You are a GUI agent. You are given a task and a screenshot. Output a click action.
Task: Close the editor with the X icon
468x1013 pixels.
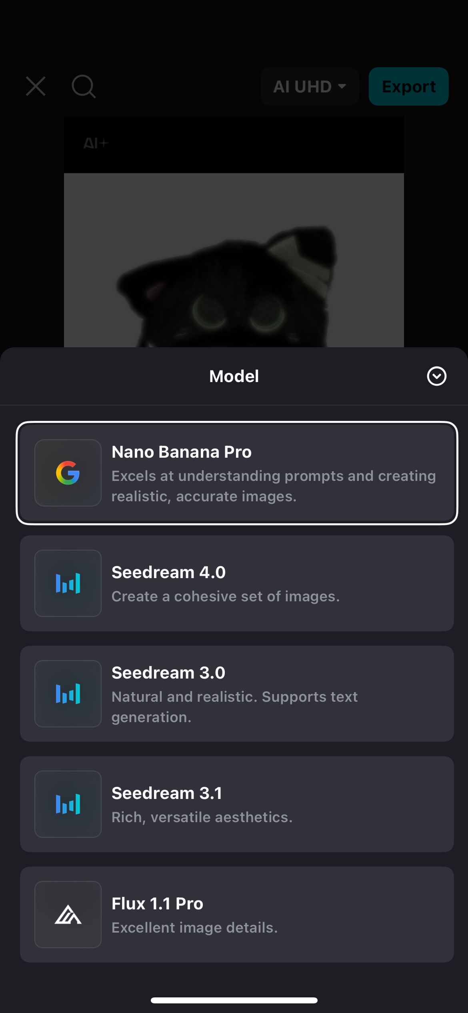36,86
